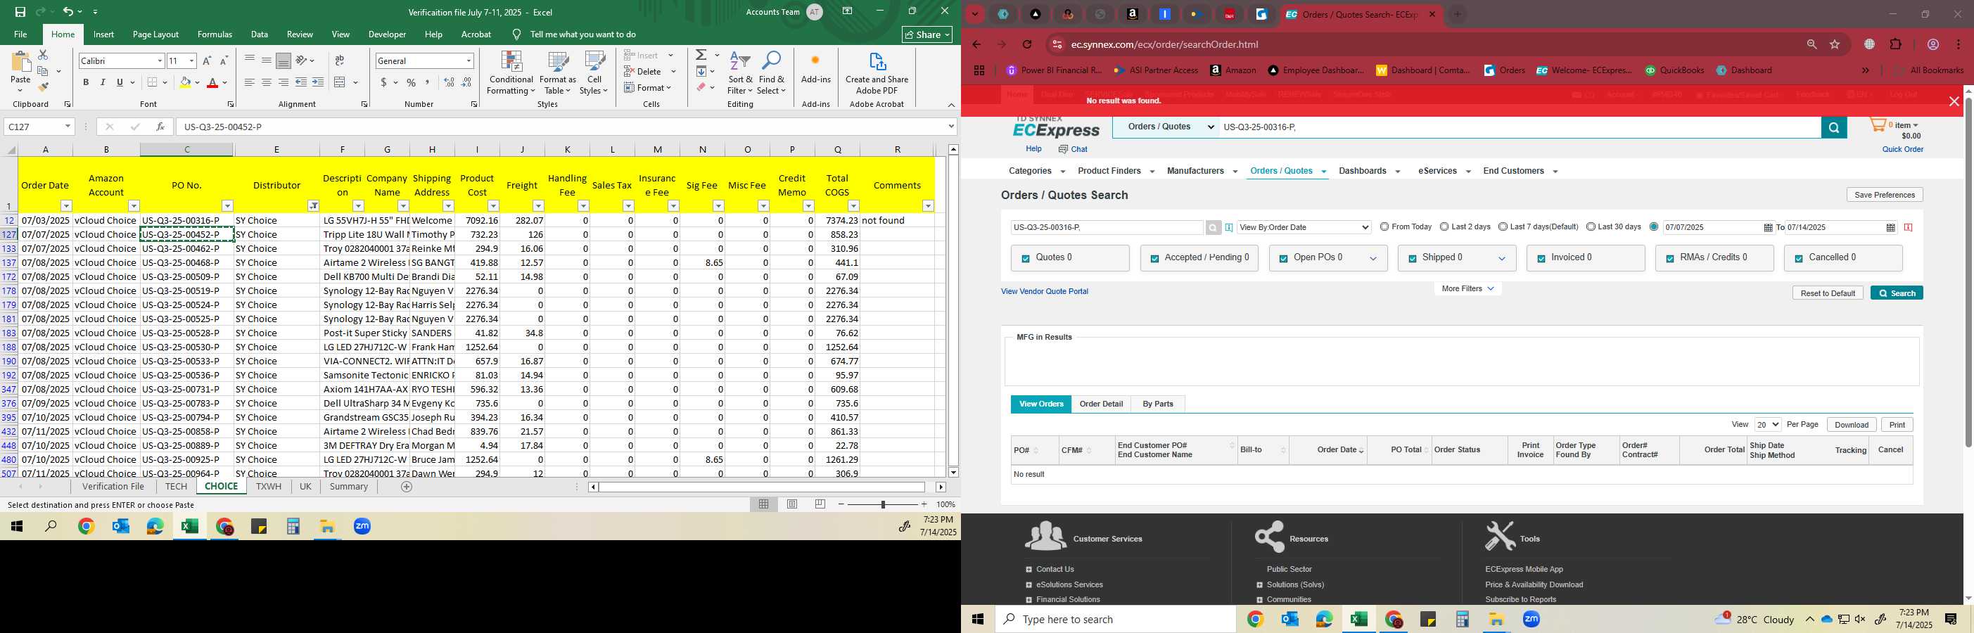Open Outlook from the Excel-side taskbar

[x=120, y=527]
